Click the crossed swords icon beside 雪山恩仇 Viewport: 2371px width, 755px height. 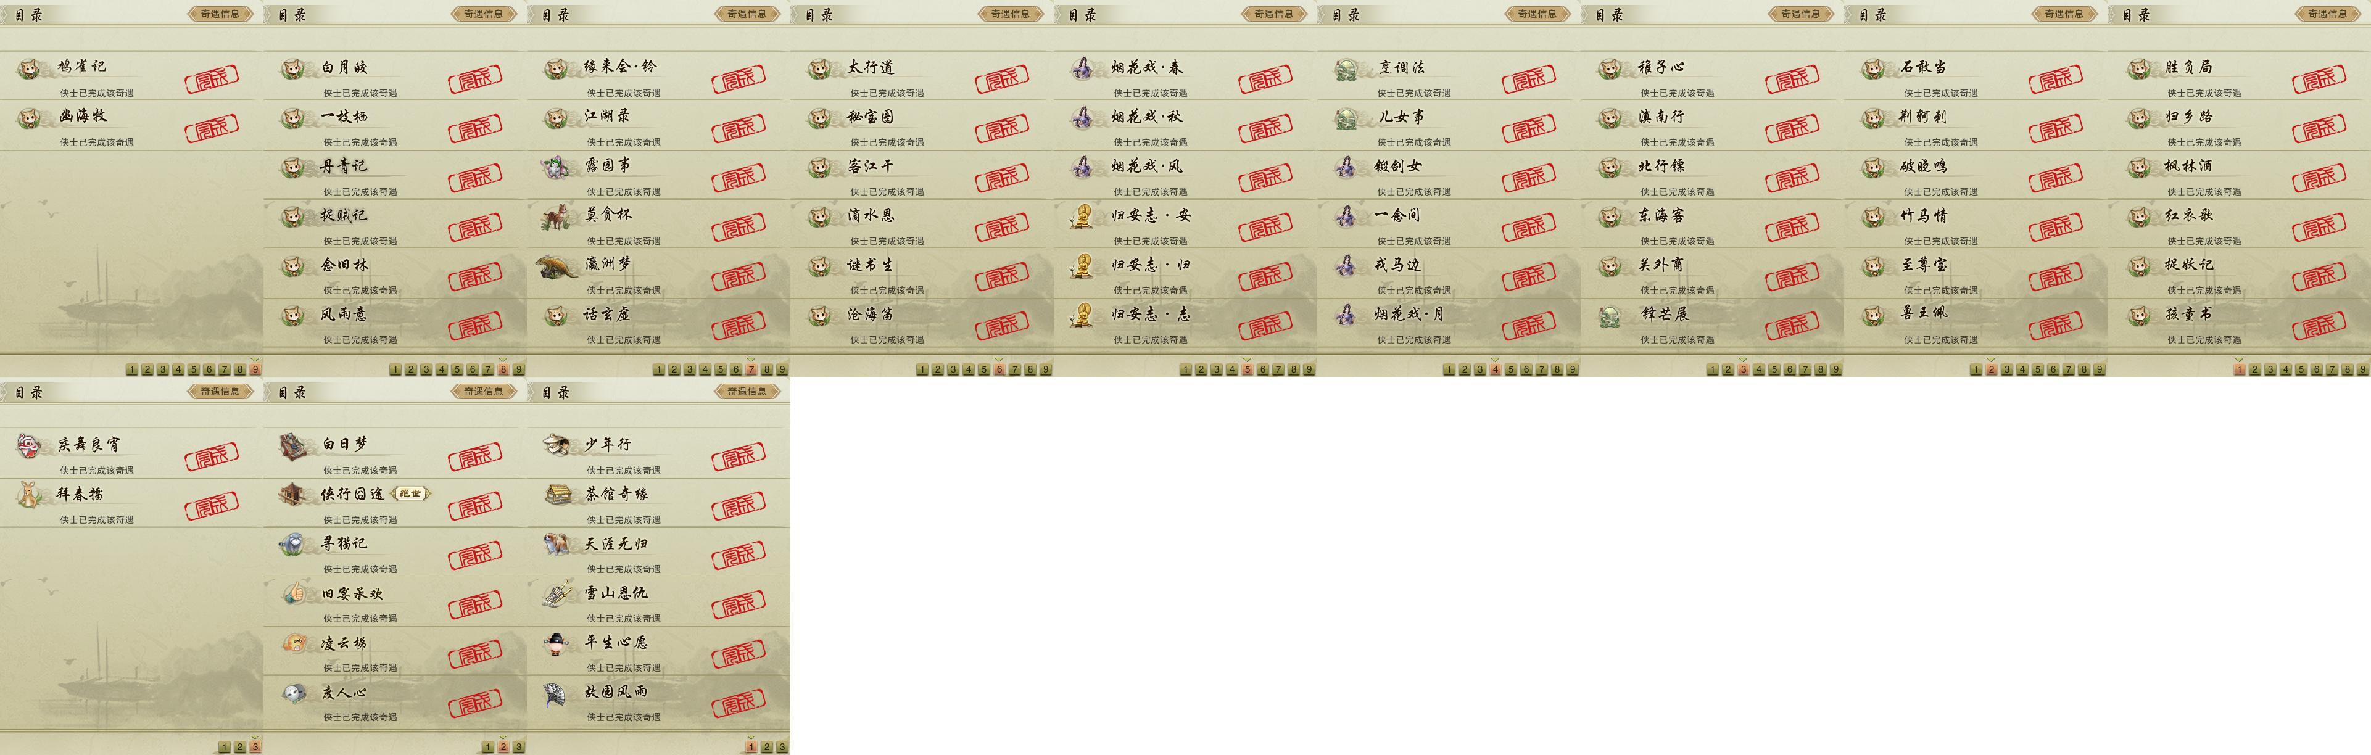coord(558,594)
